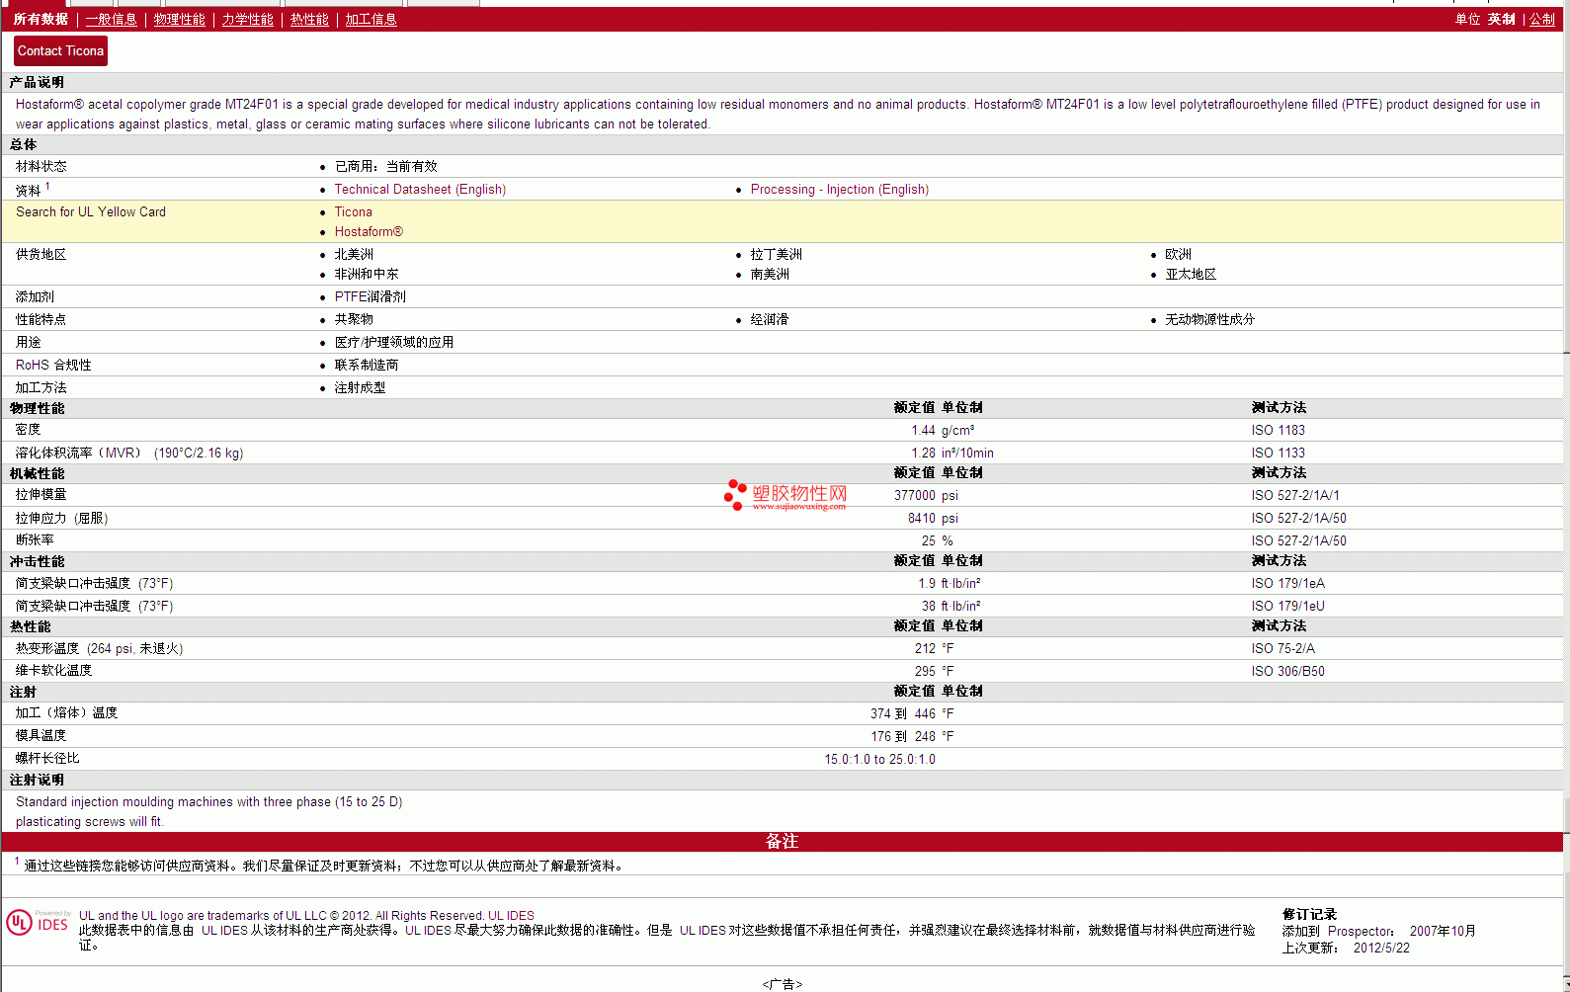Click the 176 到 248 °F mold temperature

912,737
